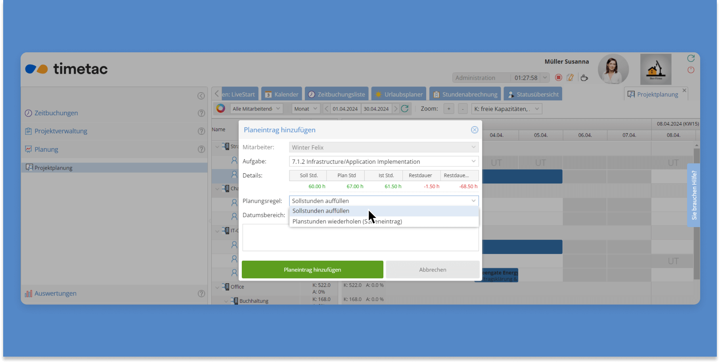Image resolution: width=720 pixels, height=363 pixels.
Task: Click the colorful circle icon in the toolbar
Action: (x=221, y=109)
